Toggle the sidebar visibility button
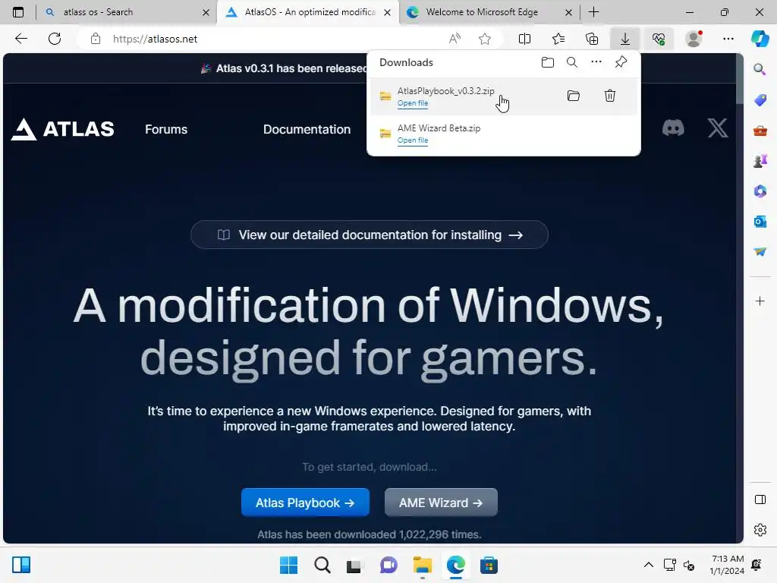Screen dimensions: 777x583 pos(760,499)
